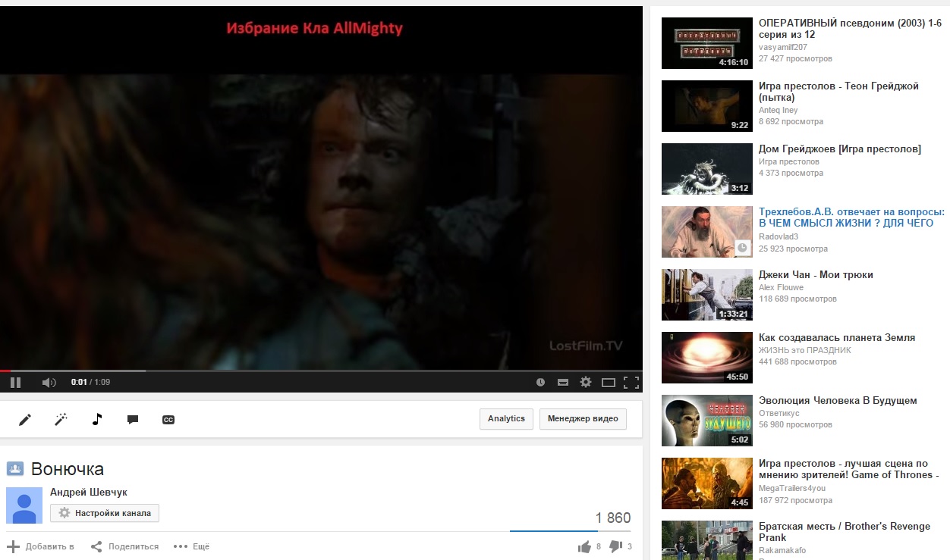Viewport: 950px width, 560px height.
Task: Open Джеки Чан - Мои трюки title
Action: pyautogui.click(x=816, y=275)
